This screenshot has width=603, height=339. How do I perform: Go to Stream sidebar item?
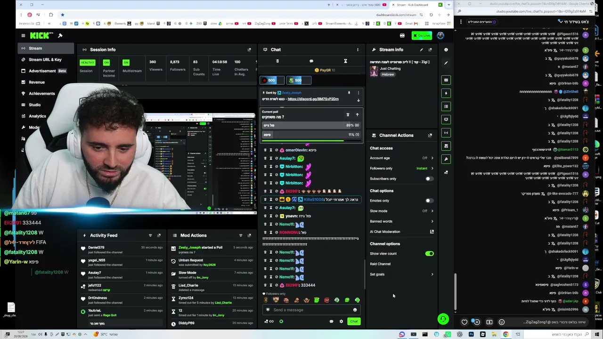(x=46, y=48)
